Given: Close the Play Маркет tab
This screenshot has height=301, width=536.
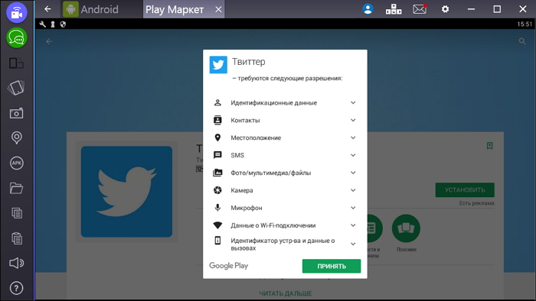Looking at the screenshot, I should click(218, 9).
